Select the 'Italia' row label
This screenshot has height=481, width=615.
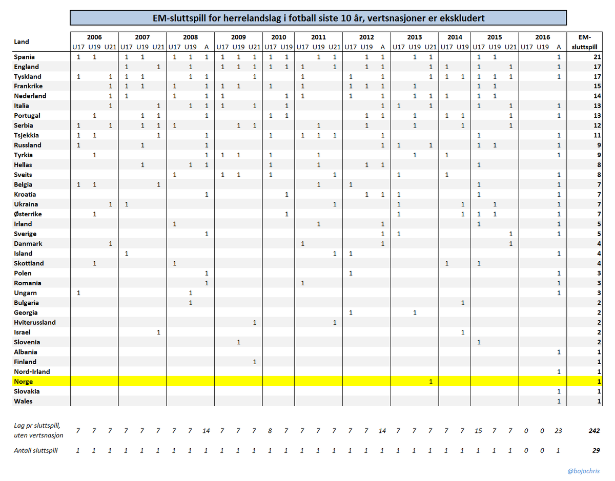[x=23, y=106]
